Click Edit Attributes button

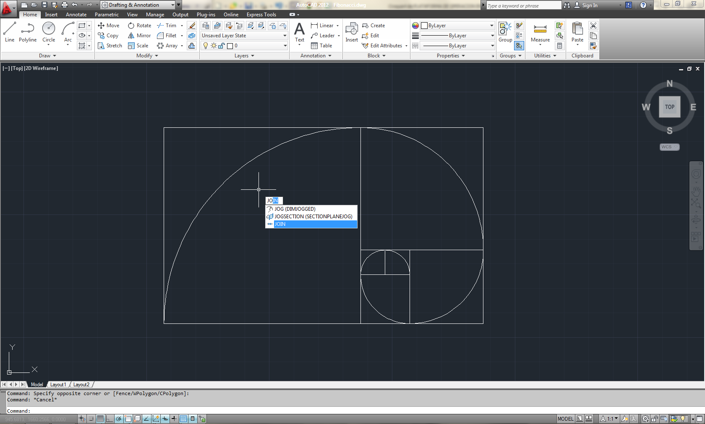pyautogui.click(x=382, y=46)
